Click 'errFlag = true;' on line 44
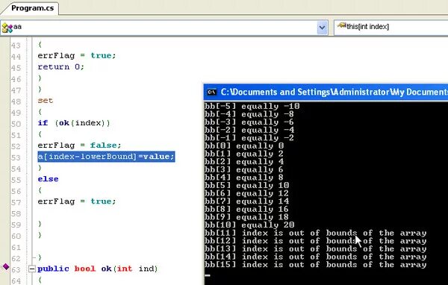This screenshot has height=285, width=448. 77,56
